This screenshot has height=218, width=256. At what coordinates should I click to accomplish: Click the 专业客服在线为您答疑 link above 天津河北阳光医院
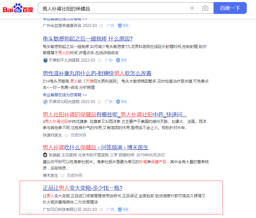tap(65, 95)
